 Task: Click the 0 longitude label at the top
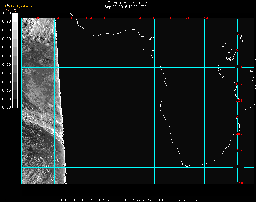click(121, 18)
